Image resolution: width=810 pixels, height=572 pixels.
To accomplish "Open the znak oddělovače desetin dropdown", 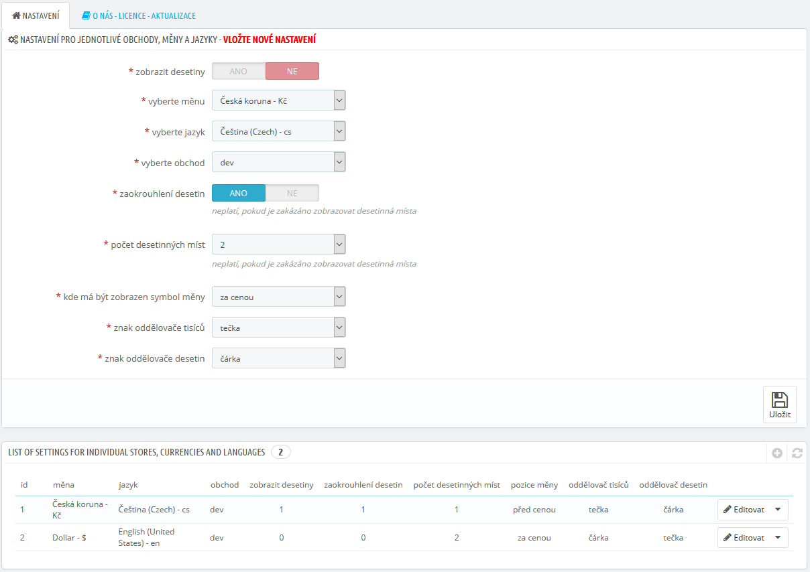I will pyautogui.click(x=279, y=358).
